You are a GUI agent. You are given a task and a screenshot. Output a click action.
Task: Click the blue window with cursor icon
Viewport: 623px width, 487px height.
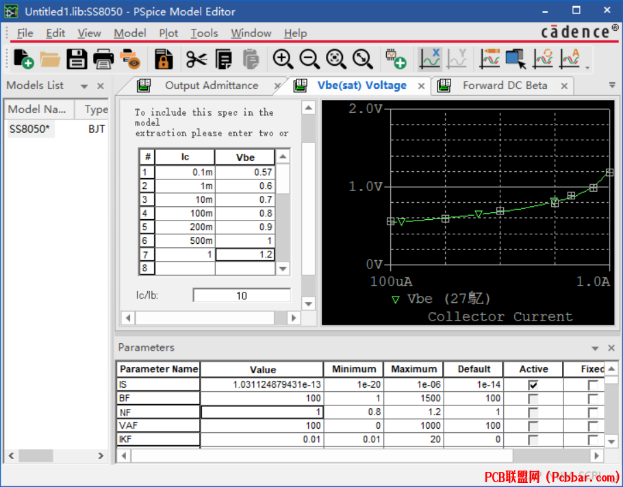516,59
